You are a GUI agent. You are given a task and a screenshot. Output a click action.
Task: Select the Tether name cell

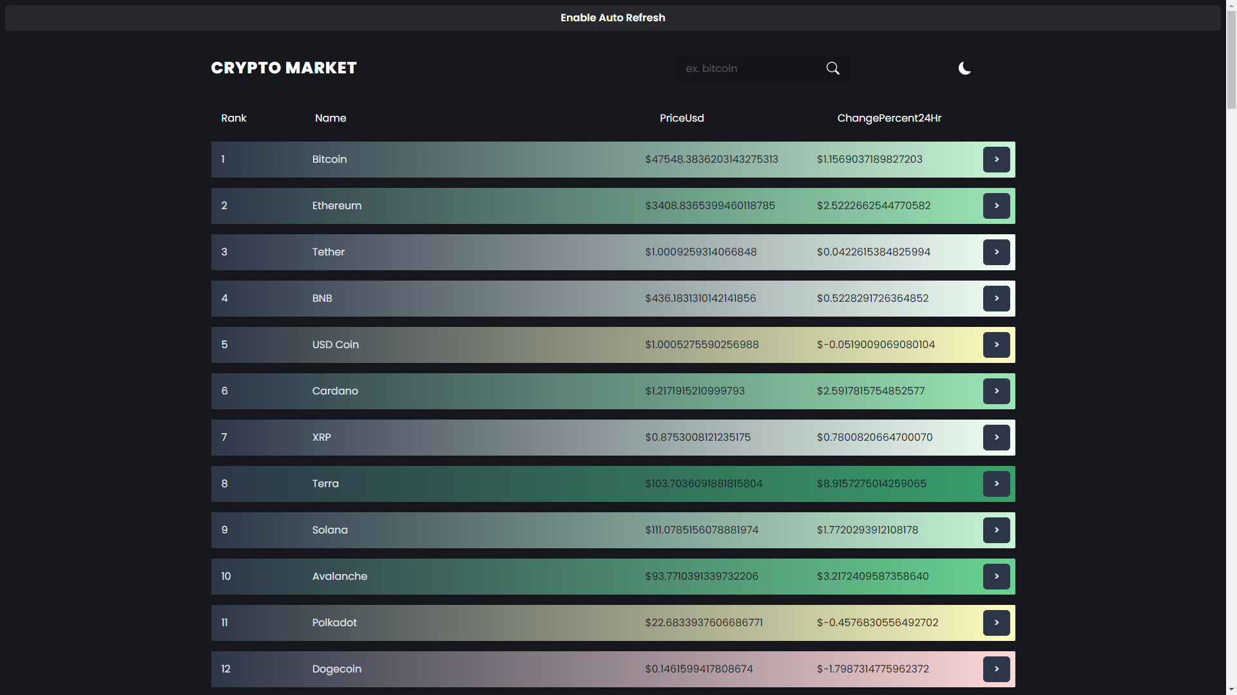pos(329,252)
